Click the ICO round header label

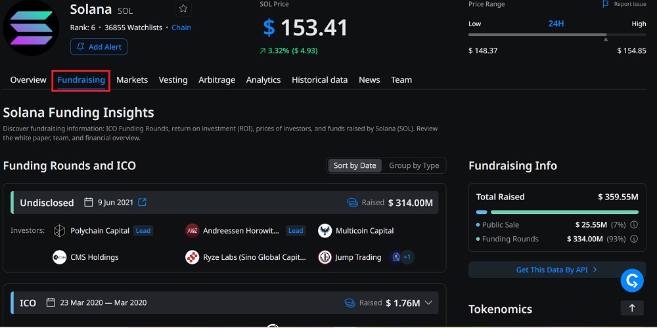(x=28, y=303)
